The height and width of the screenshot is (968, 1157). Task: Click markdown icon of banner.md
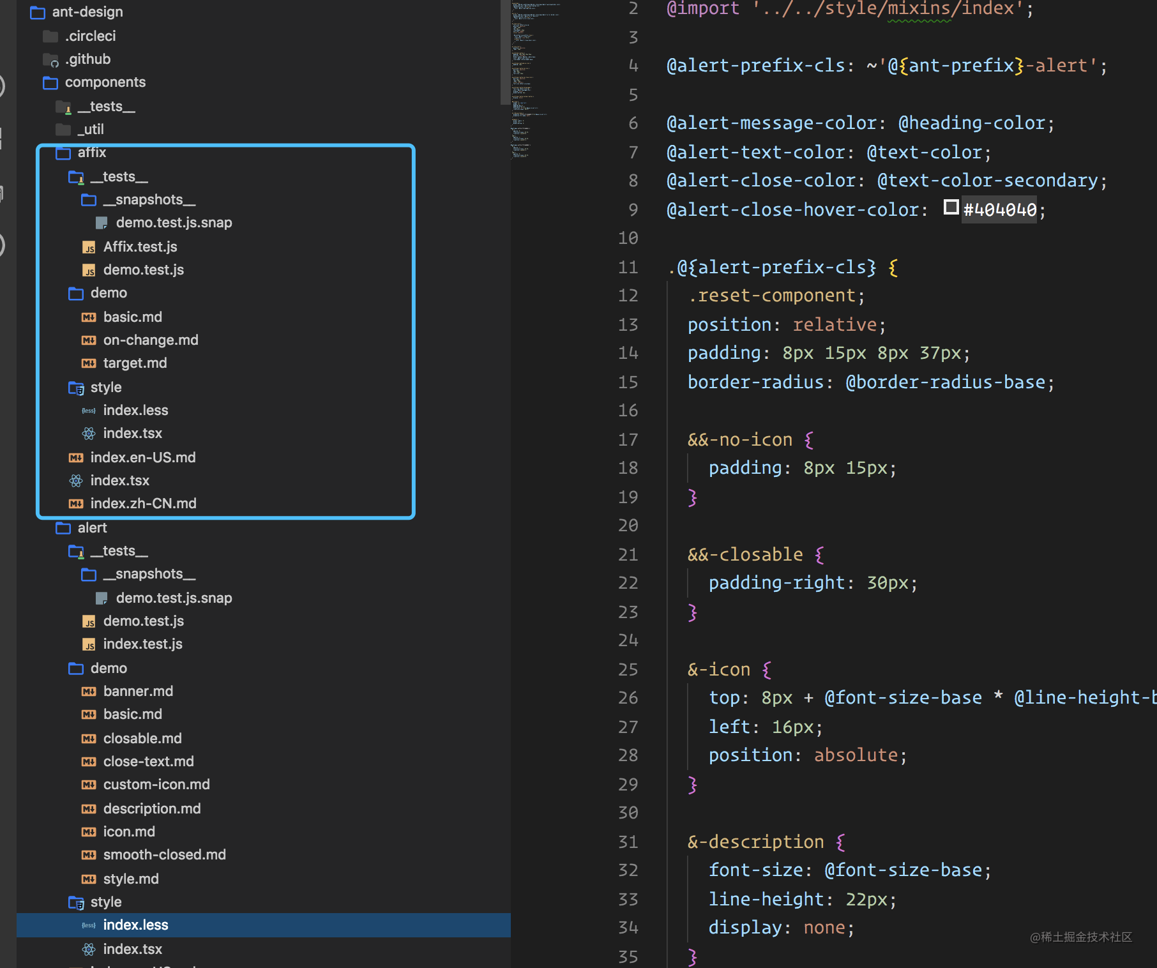[x=89, y=692]
